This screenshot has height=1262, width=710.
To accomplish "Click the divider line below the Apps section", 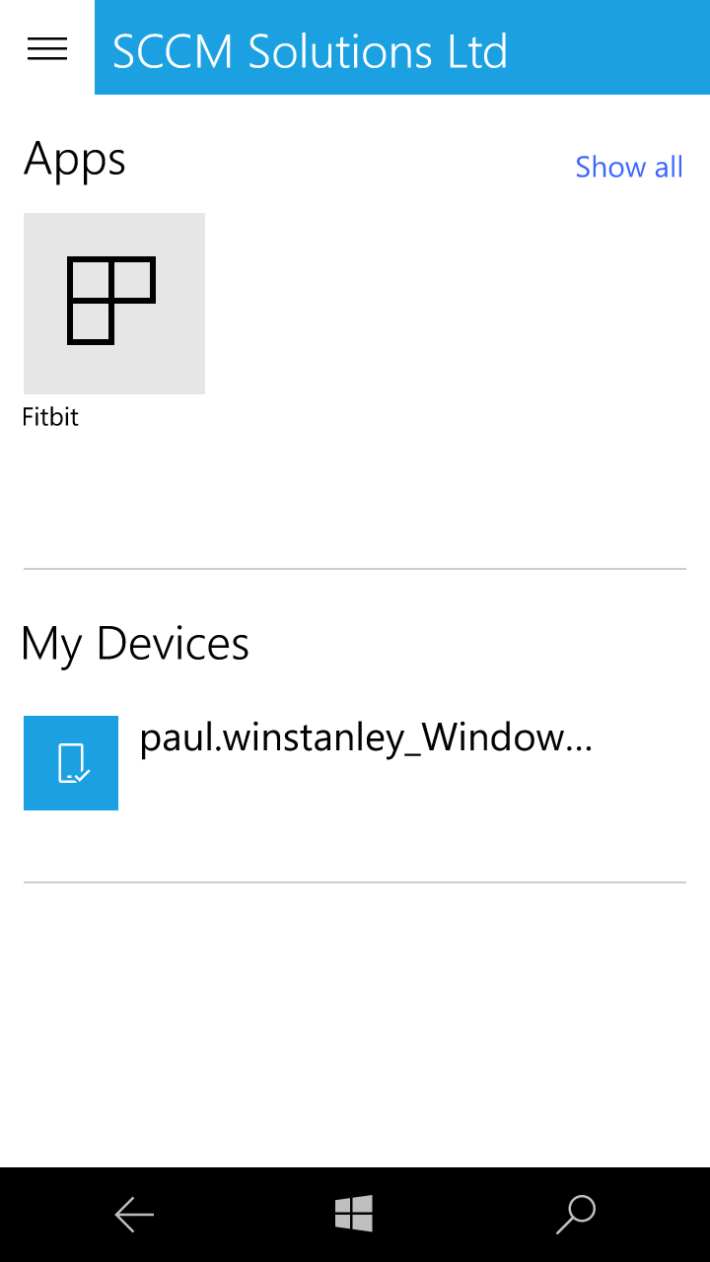I will [x=355, y=569].
